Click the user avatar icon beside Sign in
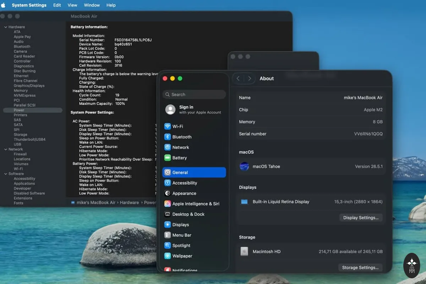Image resolution: width=426 pixels, height=284 pixels. click(x=170, y=110)
